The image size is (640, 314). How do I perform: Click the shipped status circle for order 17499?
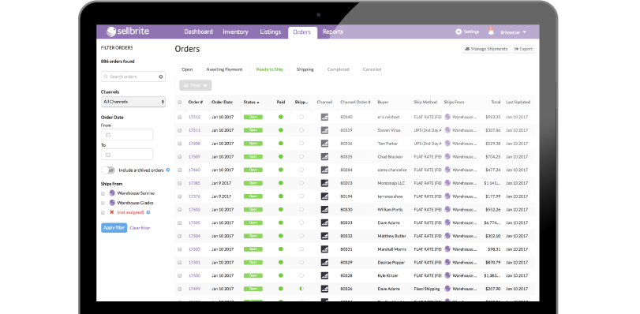click(x=301, y=289)
